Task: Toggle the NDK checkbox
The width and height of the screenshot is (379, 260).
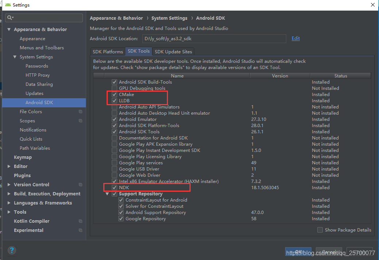Action: 115,187
